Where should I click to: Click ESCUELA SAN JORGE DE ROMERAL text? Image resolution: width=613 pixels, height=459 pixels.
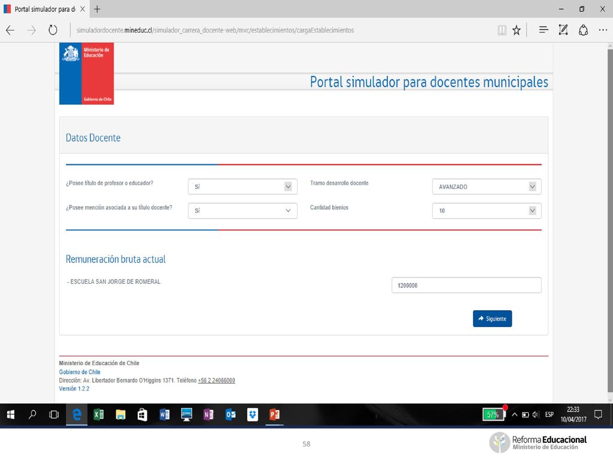coord(116,282)
